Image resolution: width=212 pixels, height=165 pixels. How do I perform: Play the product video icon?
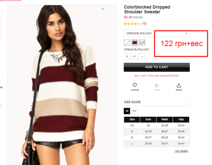157,86
